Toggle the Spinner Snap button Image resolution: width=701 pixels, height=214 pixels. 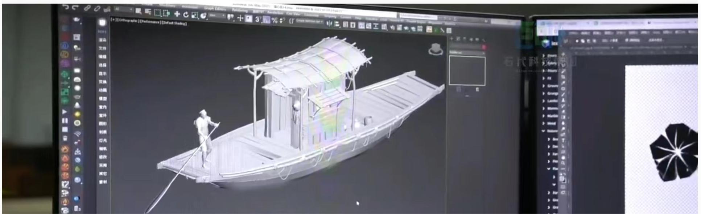281,20
